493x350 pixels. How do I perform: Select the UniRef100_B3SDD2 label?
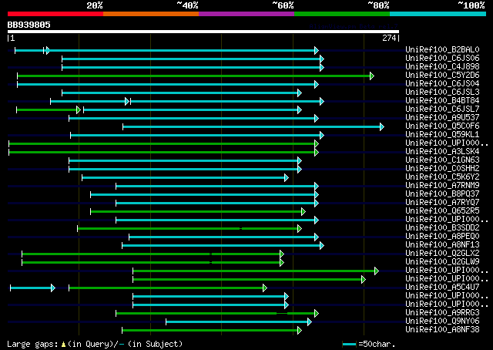click(x=442, y=228)
